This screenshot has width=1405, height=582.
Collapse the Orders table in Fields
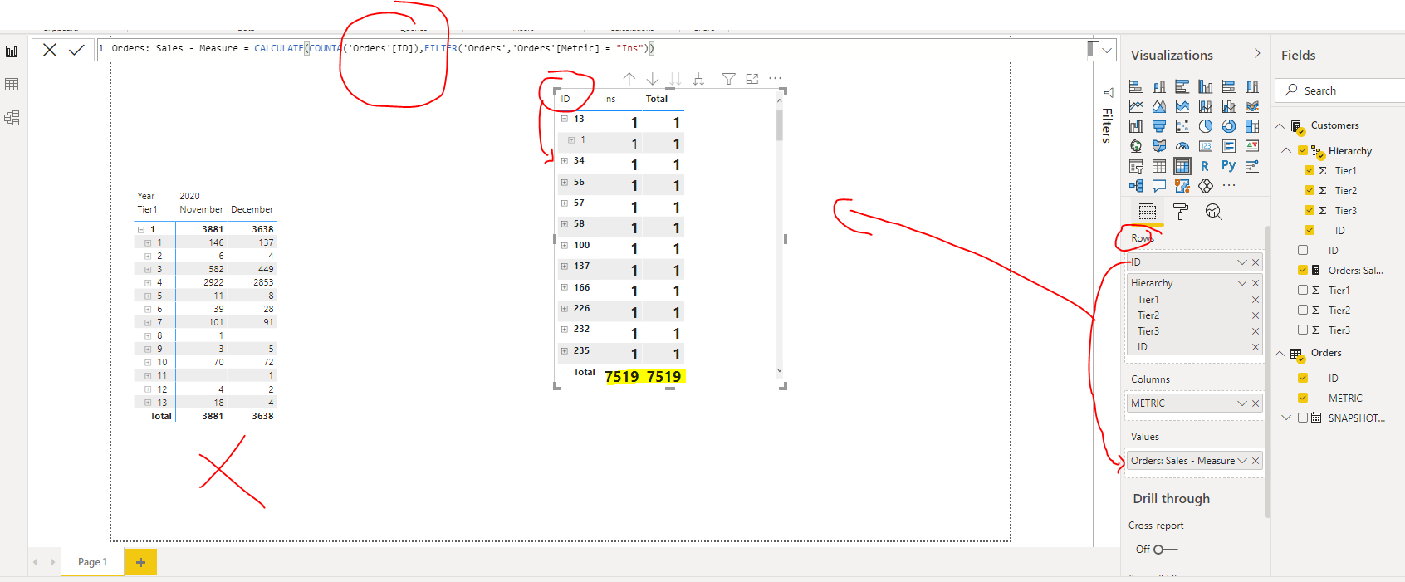(1280, 353)
